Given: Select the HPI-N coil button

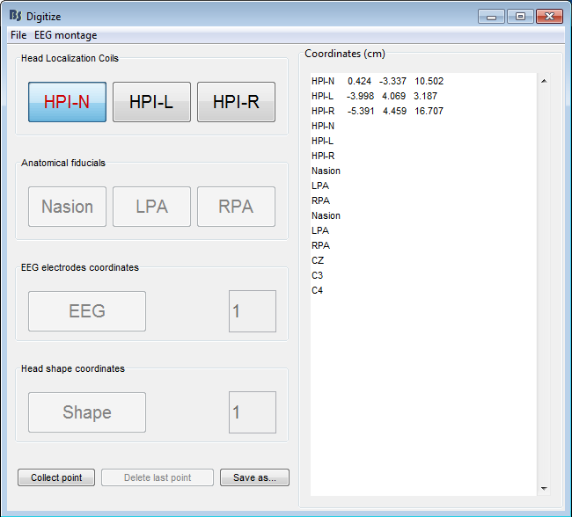Looking at the screenshot, I should click(67, 102).
